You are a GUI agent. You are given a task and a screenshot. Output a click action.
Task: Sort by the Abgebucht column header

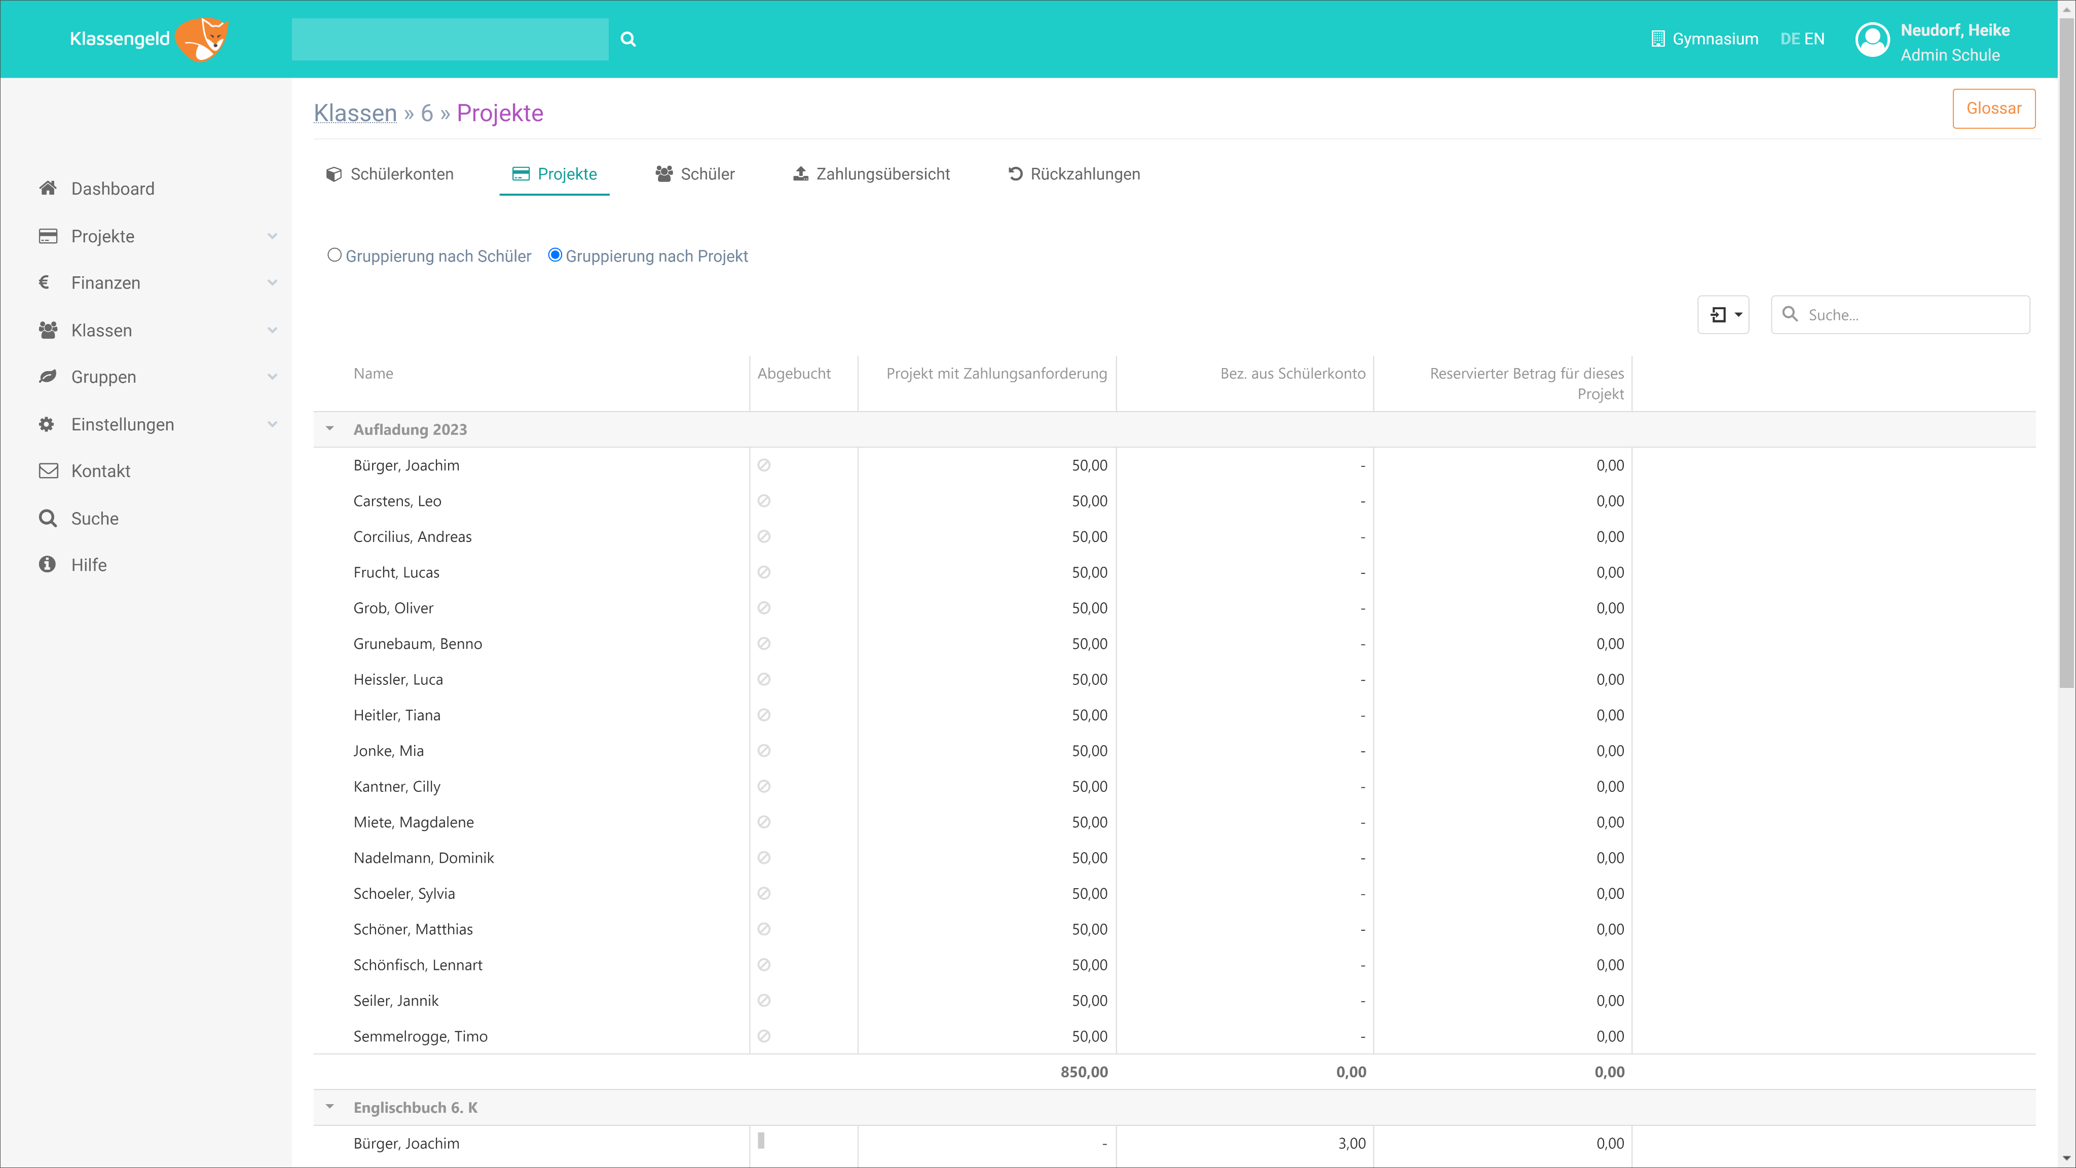click(794, 373)
